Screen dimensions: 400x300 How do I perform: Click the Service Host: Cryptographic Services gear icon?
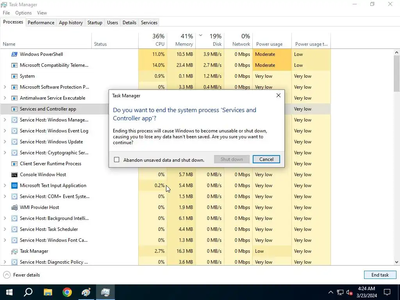14,153
